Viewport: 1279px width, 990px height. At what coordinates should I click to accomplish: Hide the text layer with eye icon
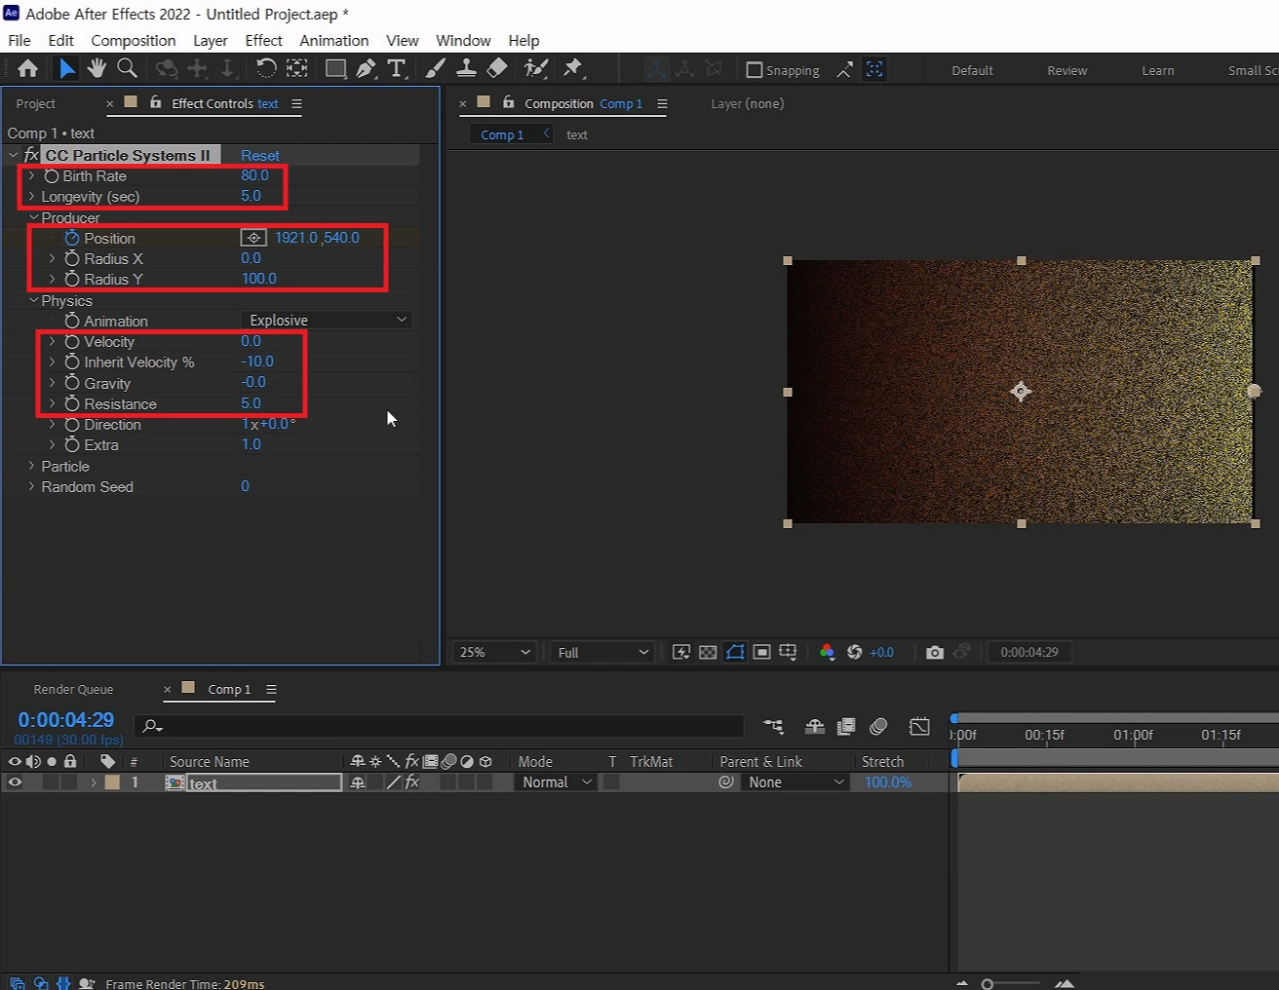click(x=15, y=782)
